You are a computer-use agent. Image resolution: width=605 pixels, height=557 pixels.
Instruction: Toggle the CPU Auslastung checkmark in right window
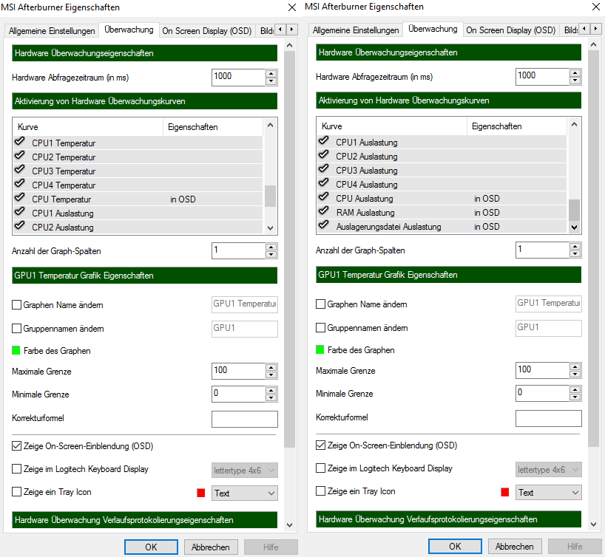324,197
